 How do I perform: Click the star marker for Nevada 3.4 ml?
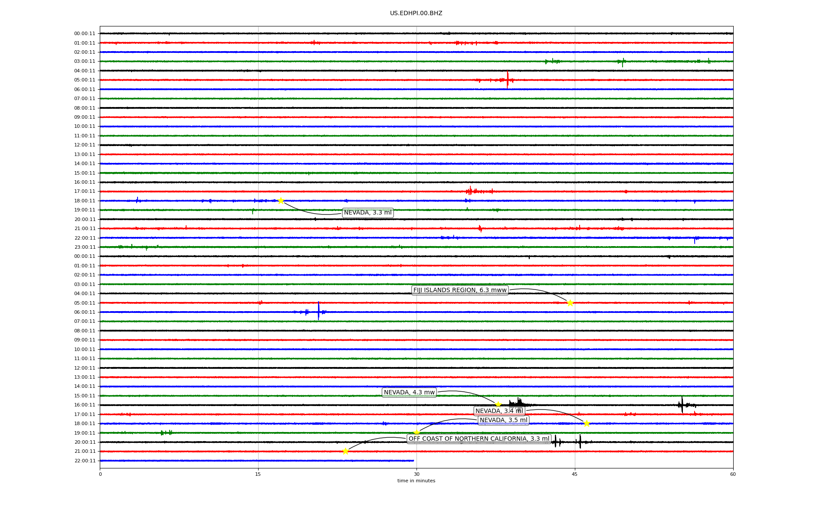(587, 423)
